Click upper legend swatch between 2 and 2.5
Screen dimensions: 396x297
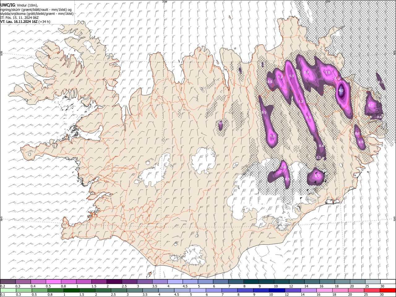(114, 282)
